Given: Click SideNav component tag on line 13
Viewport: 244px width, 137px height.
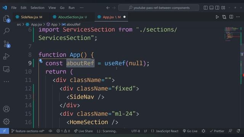Looking at the screenshot, I should 82,97.
